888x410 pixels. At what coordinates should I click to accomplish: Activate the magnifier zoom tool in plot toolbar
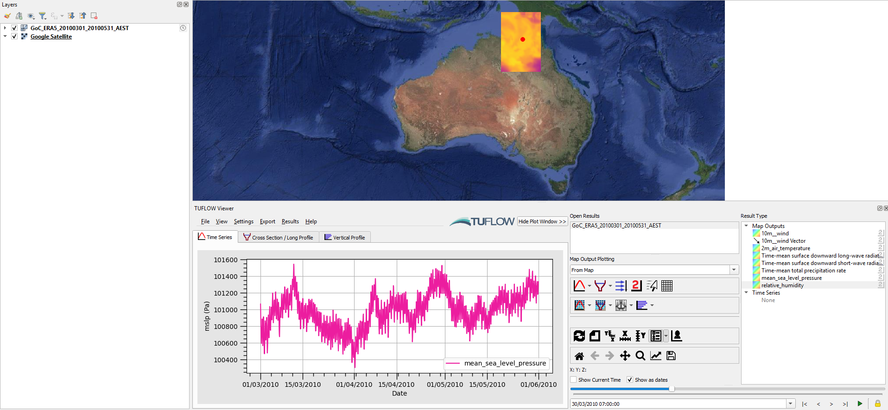tap(640, 356)
